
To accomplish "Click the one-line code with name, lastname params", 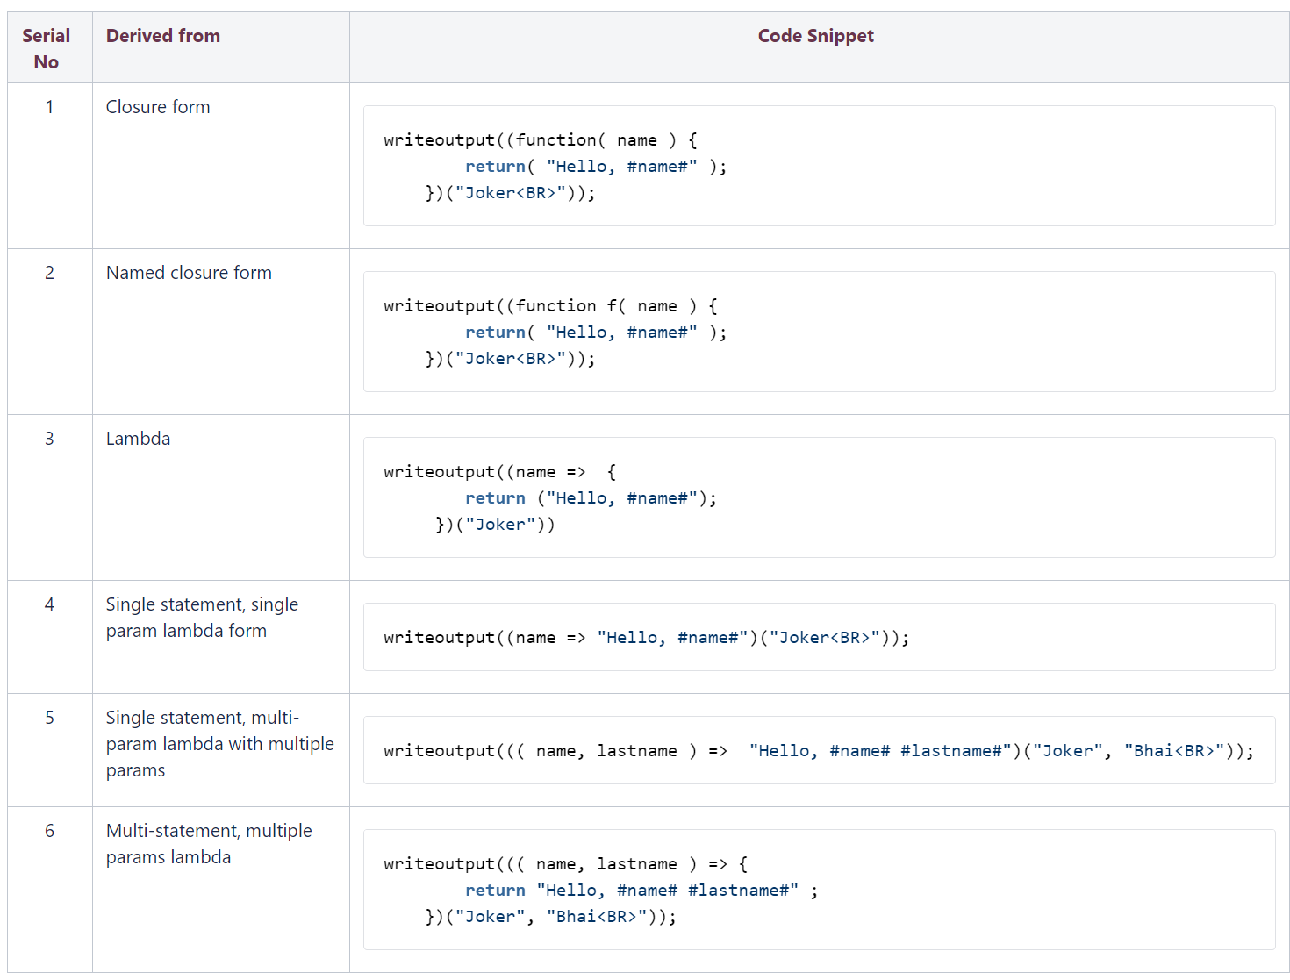I will coord(818,751).
